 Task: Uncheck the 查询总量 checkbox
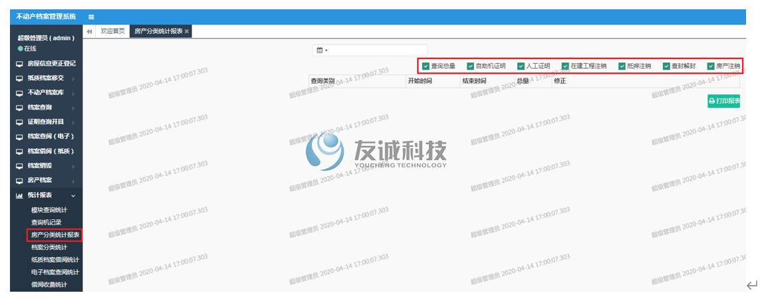pyautogui.click(x=426, y=66)
